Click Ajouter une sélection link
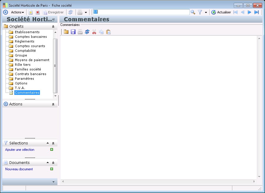The height and width of the screenshot is (193, 265). tap(20, 150)
